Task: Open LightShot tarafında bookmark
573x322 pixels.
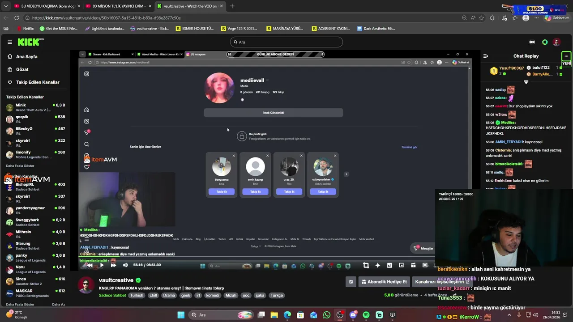Action: pos(104,29)
